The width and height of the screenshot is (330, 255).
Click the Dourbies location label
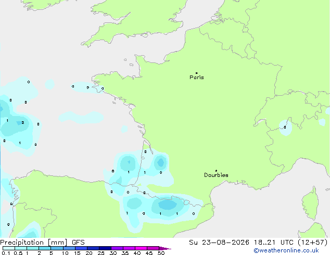216,175
